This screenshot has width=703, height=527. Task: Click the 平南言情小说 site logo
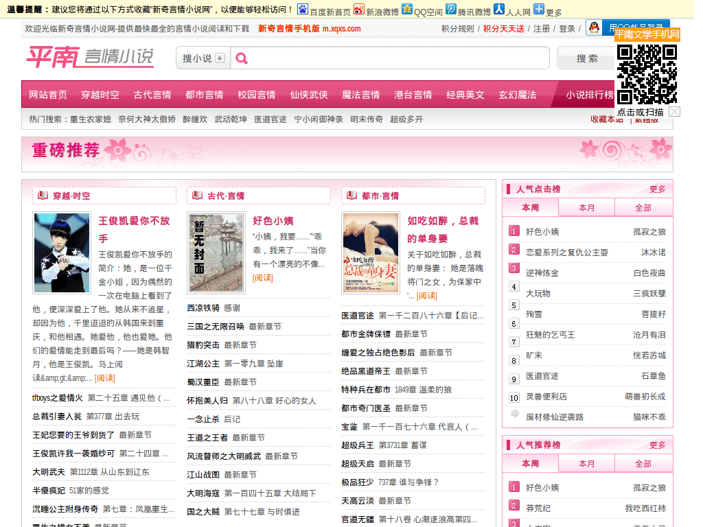[90, 58]
